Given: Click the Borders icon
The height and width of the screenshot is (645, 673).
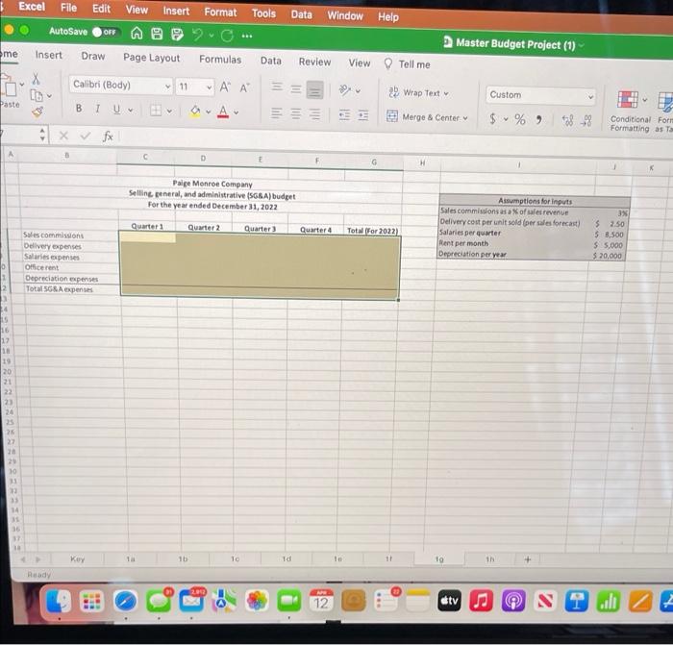Looking at the screenshot, I should click(156, 111).
